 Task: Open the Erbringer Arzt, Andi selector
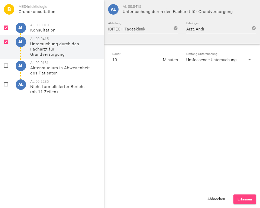click(218, 29)
